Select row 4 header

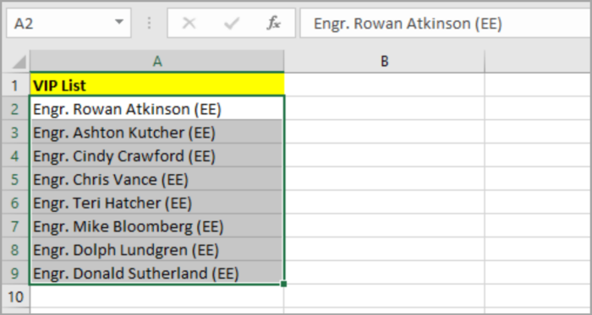(x=15, y=156)
